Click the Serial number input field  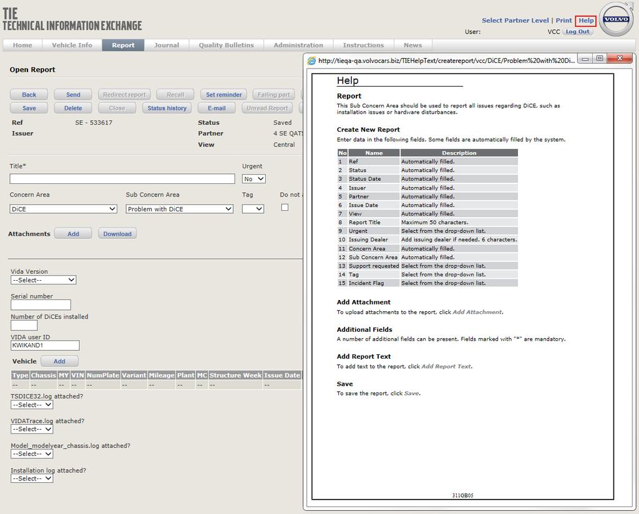point(41,304)
